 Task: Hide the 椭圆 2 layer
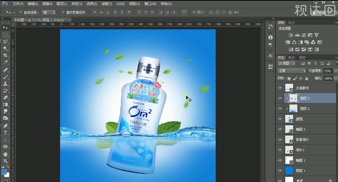[x=280, y=129]
